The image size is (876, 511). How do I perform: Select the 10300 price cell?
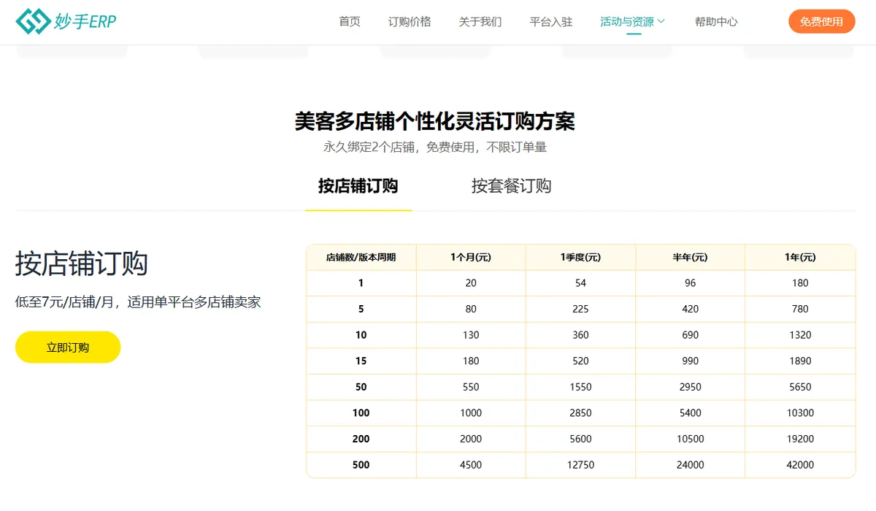click(800, 413)
